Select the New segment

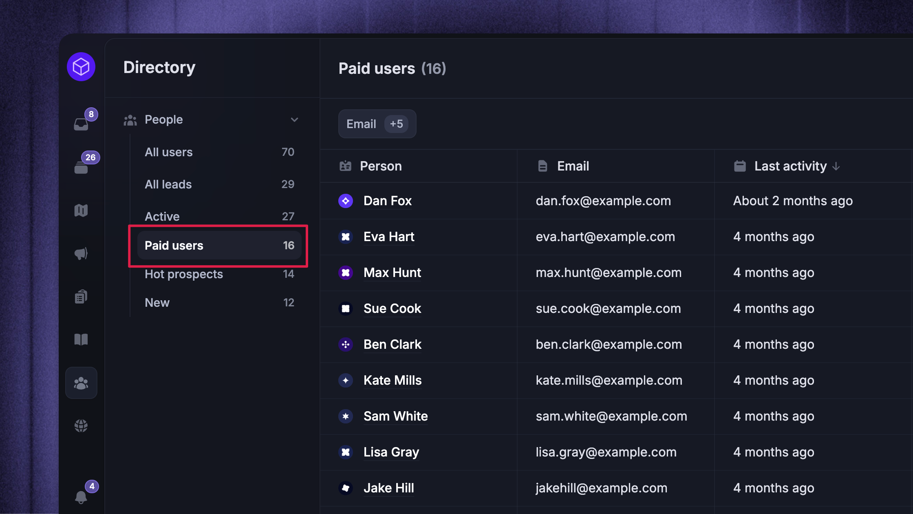pyautogui.click(x=219, y=303)
